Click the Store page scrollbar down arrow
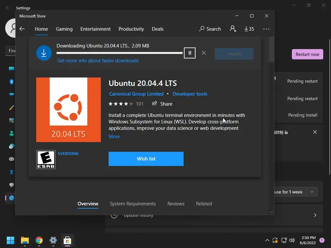This screenshot has height=248, width=331. (x=272, y=212)
